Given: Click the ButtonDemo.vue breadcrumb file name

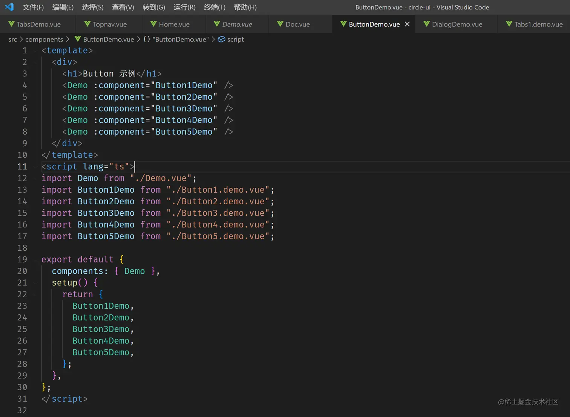Looking at the screenshot, I should point(109,39).
